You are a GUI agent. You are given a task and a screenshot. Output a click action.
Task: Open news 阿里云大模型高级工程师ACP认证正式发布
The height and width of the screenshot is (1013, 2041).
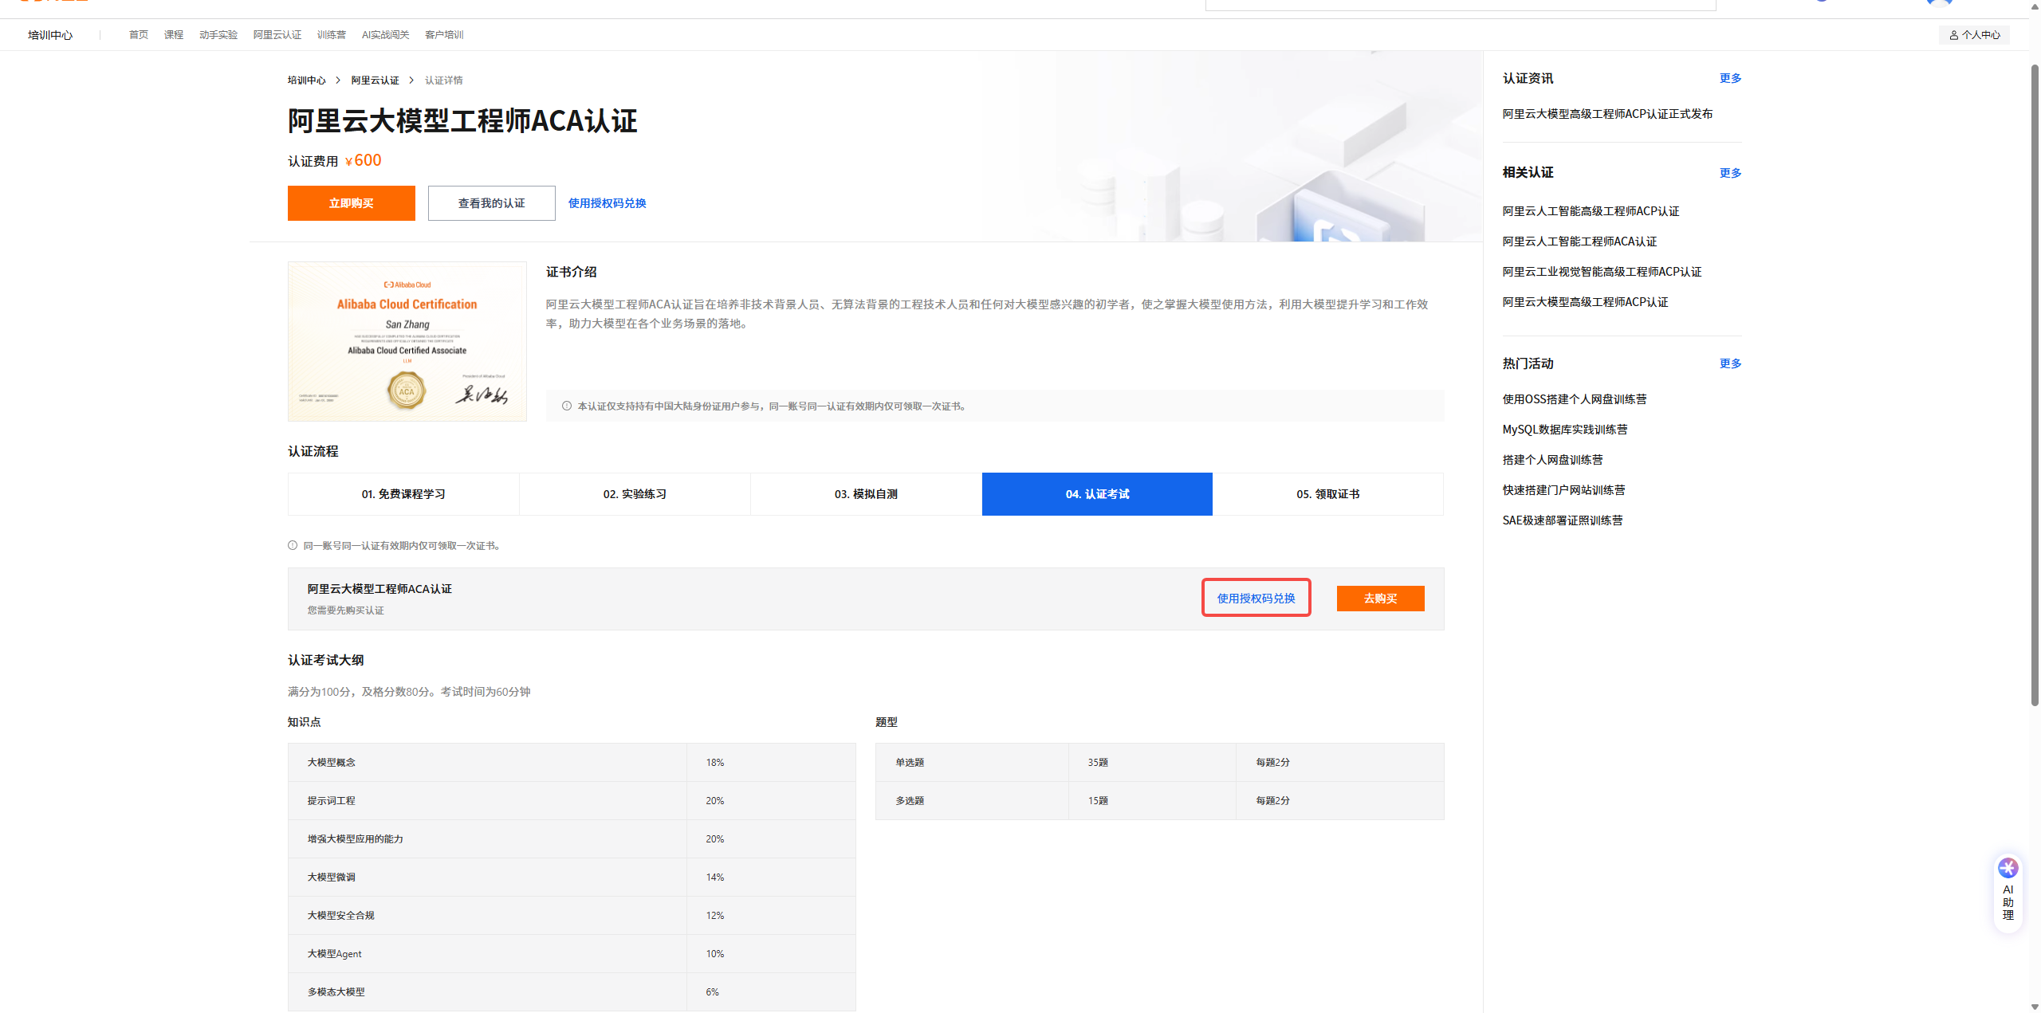tap(1607, 114)
